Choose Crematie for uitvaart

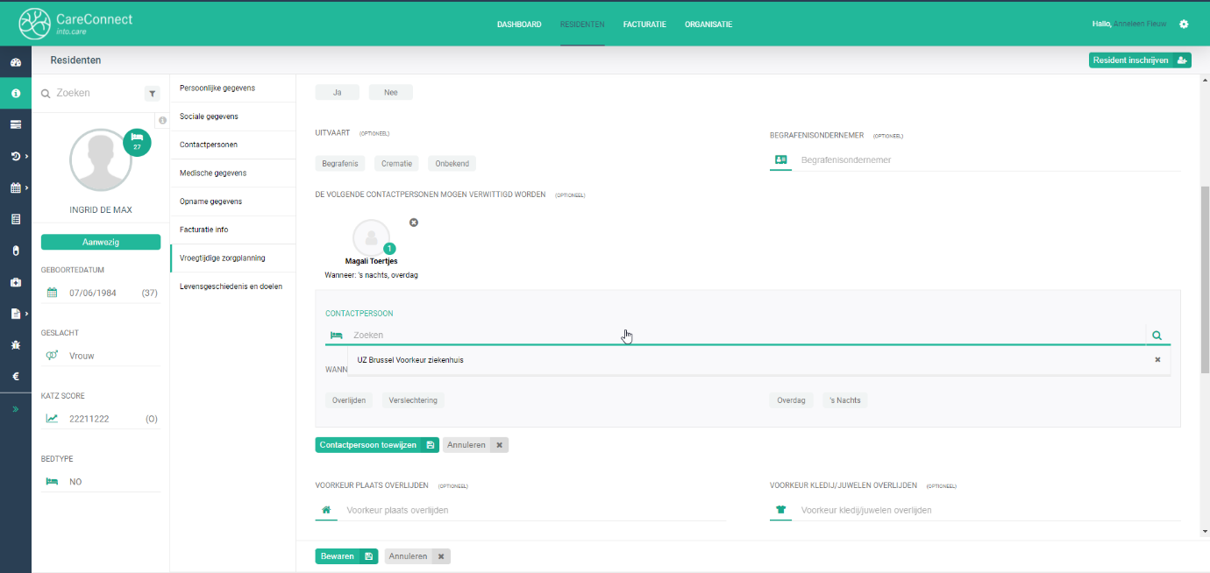pos(396,164)
